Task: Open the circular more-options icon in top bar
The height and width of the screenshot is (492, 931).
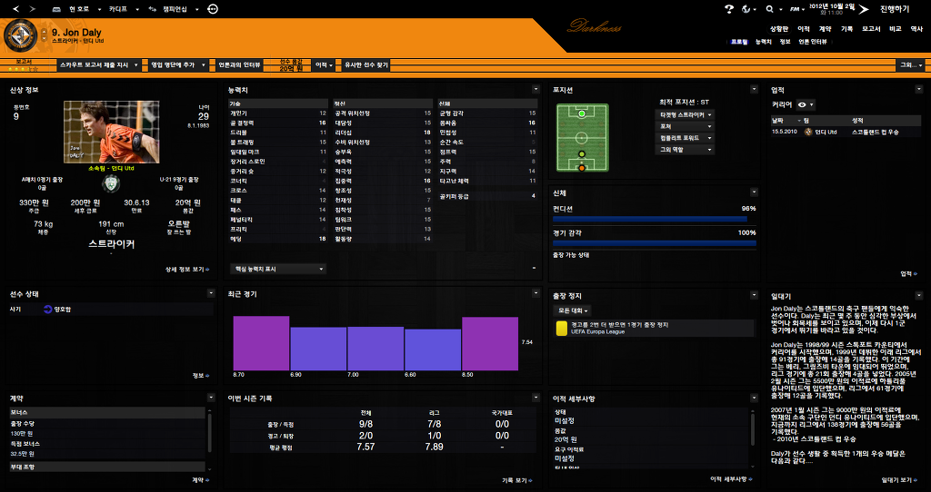Action: 213,9
